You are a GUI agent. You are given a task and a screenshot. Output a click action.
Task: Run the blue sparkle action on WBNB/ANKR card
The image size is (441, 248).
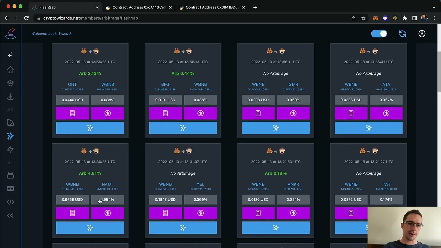pyautogui.click(x=276, y=228)
